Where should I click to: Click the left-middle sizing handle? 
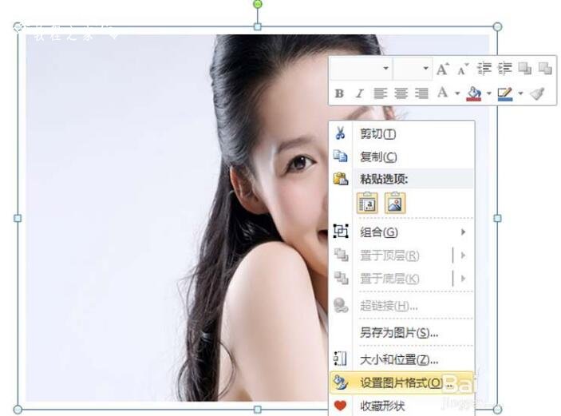coord(18,218)
